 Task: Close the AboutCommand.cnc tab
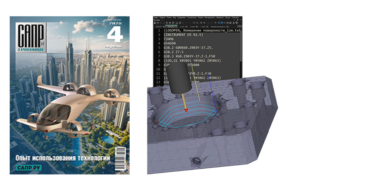(x=227, y=27)
